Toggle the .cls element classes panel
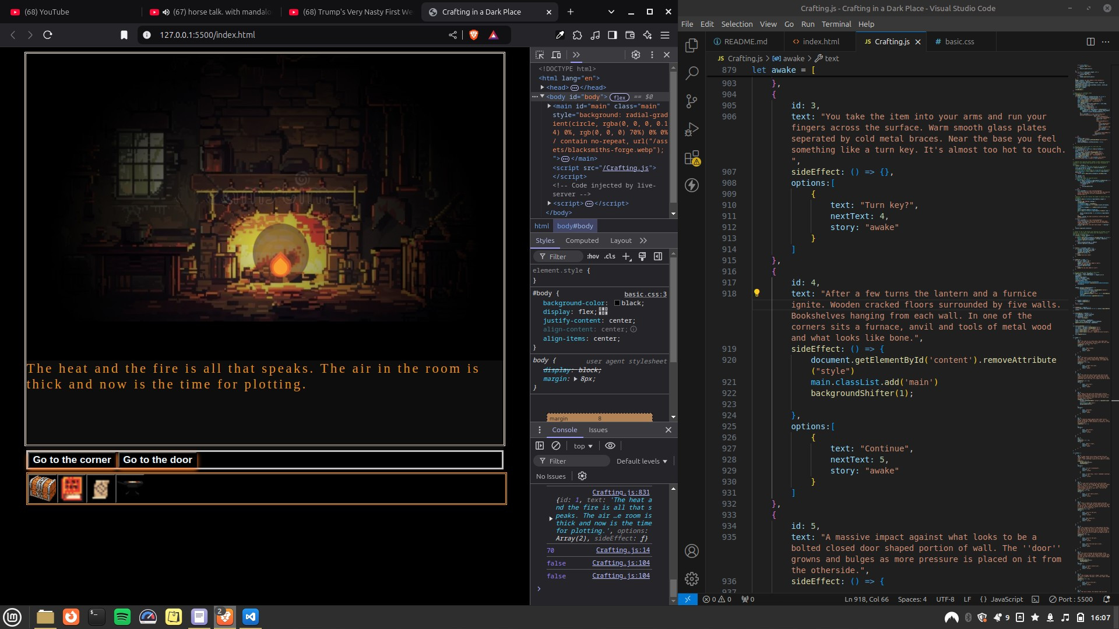 coord(610,256)
